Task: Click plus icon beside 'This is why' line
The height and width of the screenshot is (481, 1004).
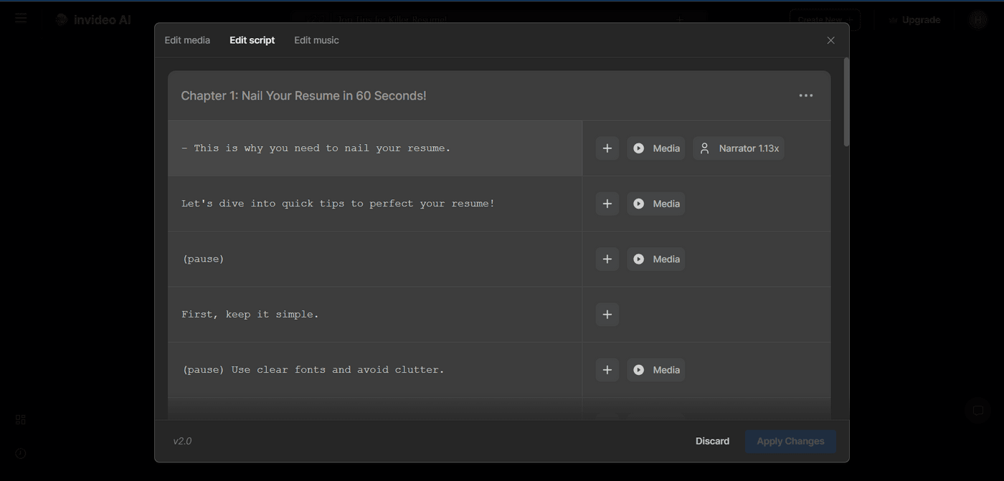Action: coord(607,148)
